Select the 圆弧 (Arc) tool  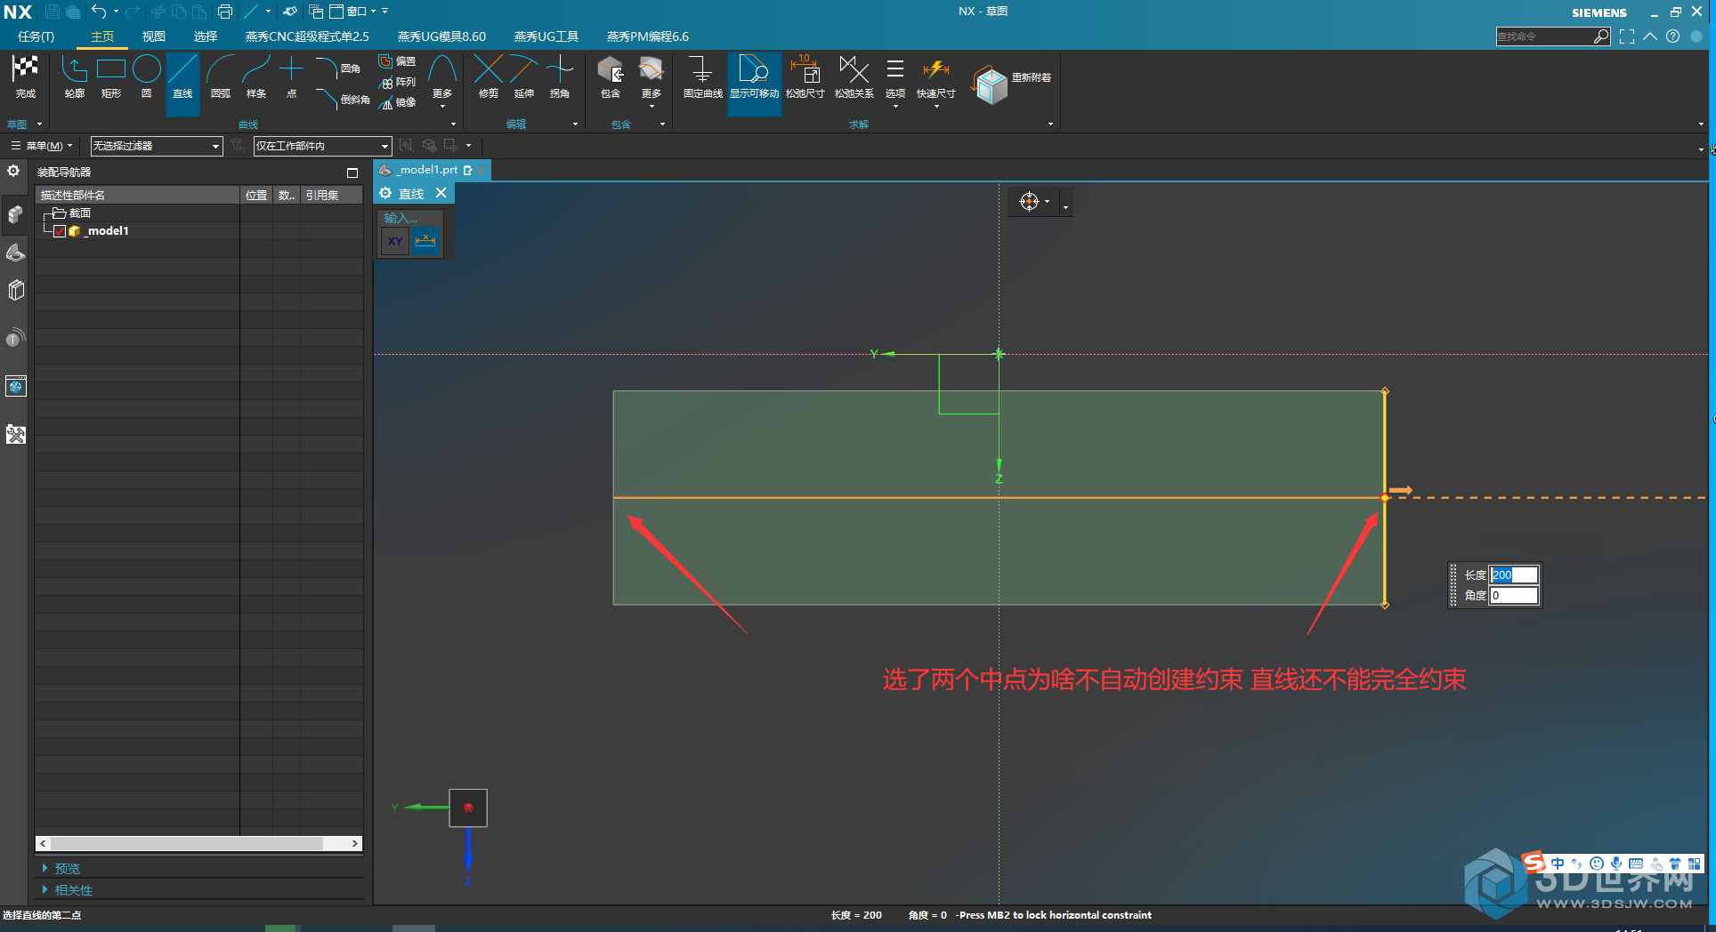click(x=220, y=76)
